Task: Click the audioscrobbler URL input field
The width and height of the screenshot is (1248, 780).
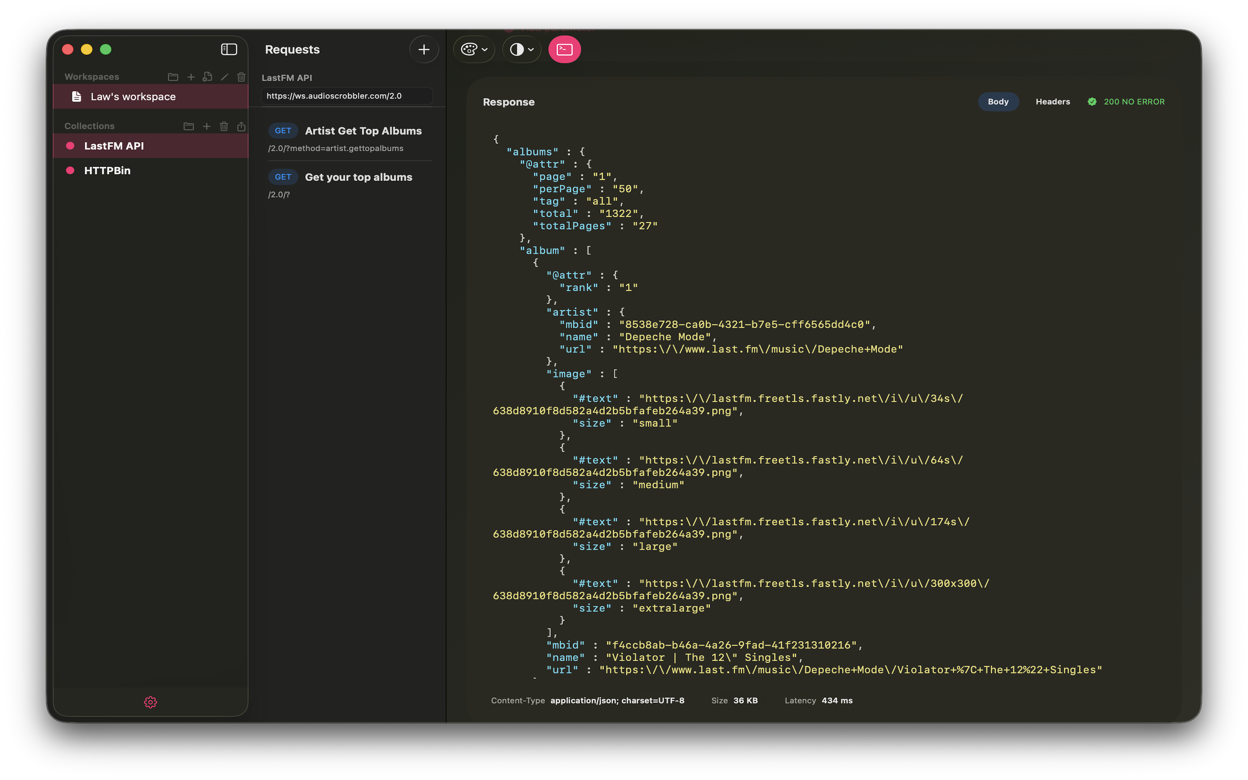Action: [347, 96]
